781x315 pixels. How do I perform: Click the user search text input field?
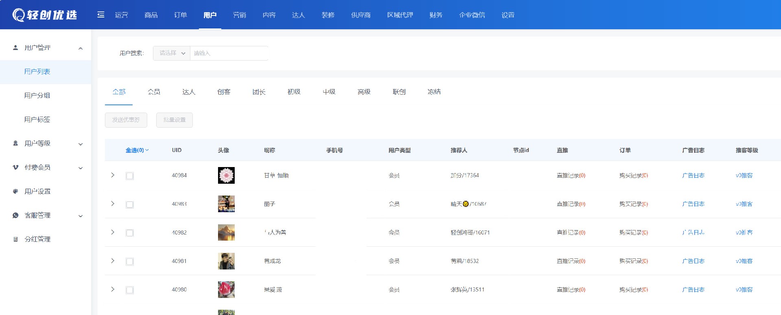pyautogui.click(x=229, y=53)
